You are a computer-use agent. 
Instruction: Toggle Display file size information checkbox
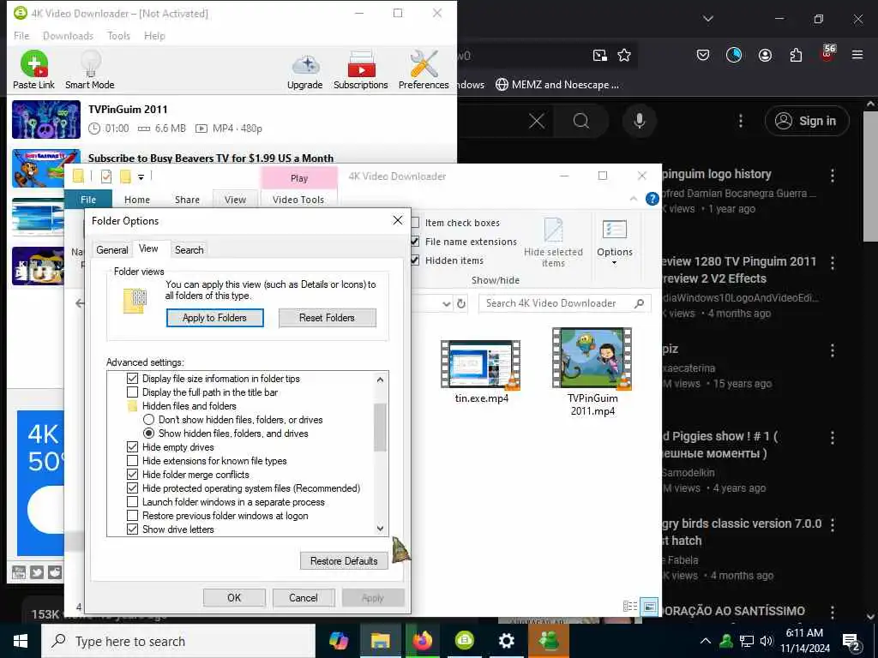click(132, 379)
